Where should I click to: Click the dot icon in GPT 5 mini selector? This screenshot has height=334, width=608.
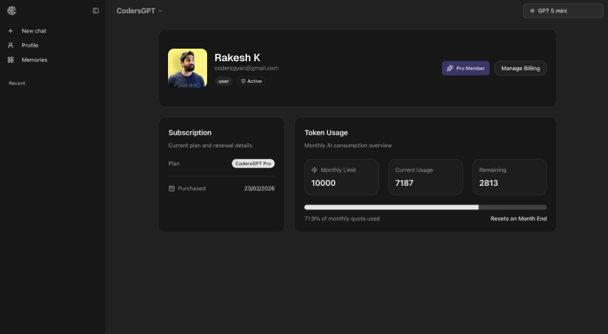532,11
